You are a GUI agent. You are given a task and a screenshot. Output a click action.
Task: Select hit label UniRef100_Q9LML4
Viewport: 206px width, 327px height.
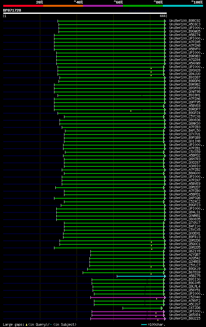[x=185, y=287]
